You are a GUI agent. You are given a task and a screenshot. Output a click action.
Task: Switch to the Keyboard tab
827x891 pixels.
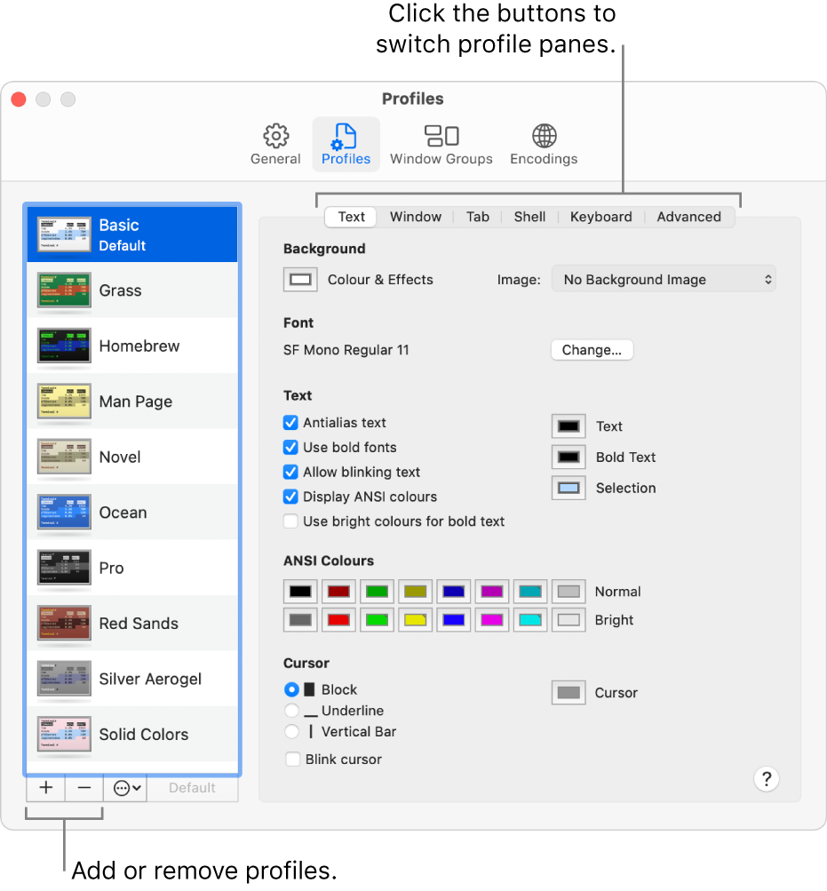point(600,216)
